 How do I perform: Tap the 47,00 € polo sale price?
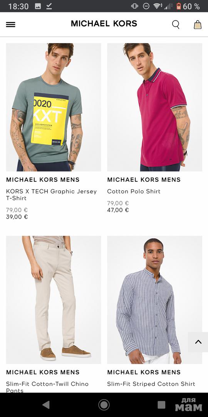118,210
